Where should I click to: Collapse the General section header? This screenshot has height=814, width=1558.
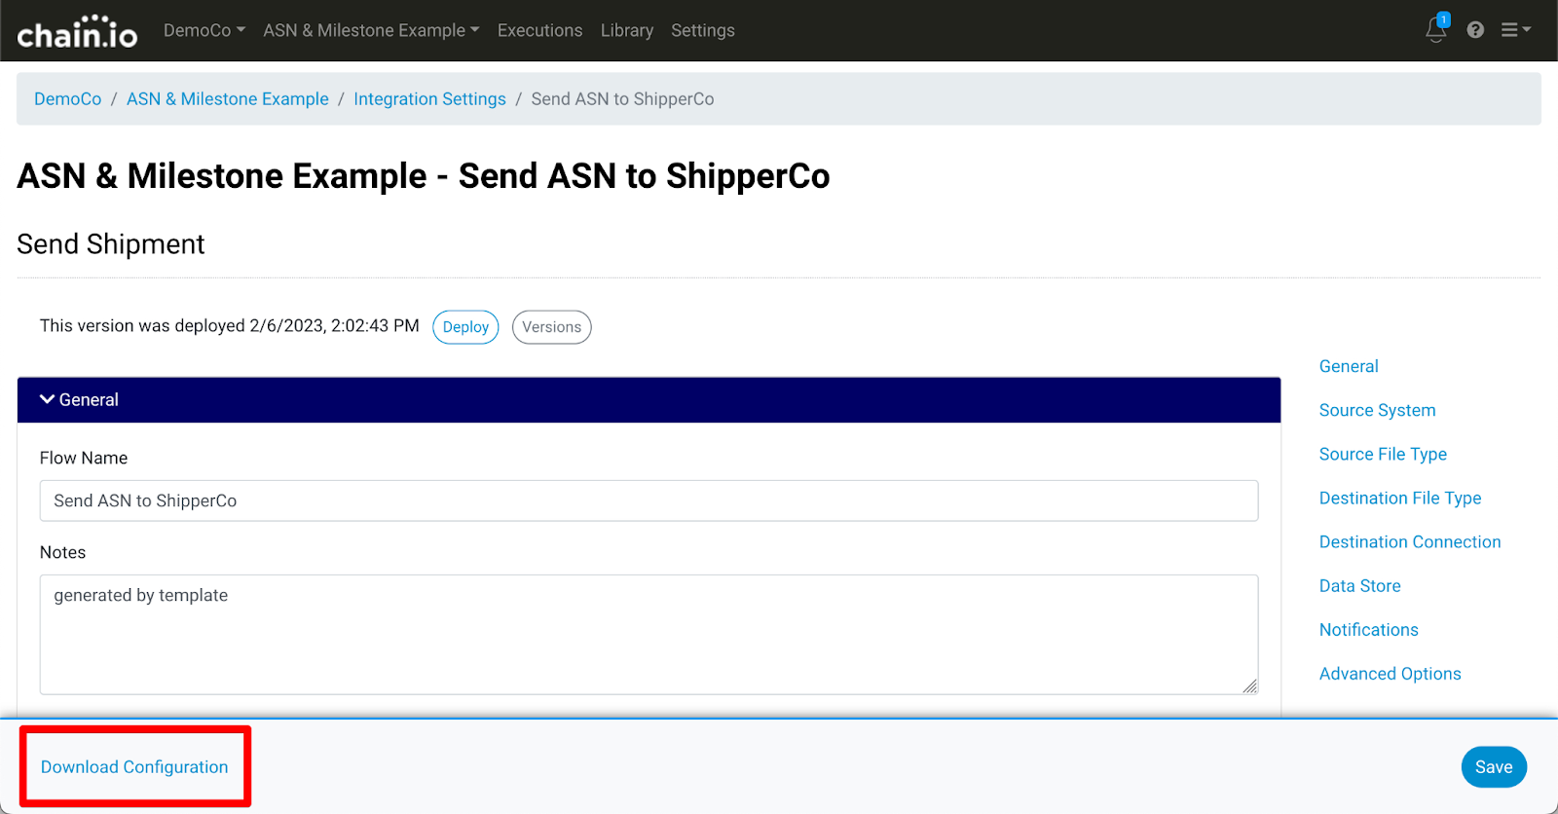point(649,400)
